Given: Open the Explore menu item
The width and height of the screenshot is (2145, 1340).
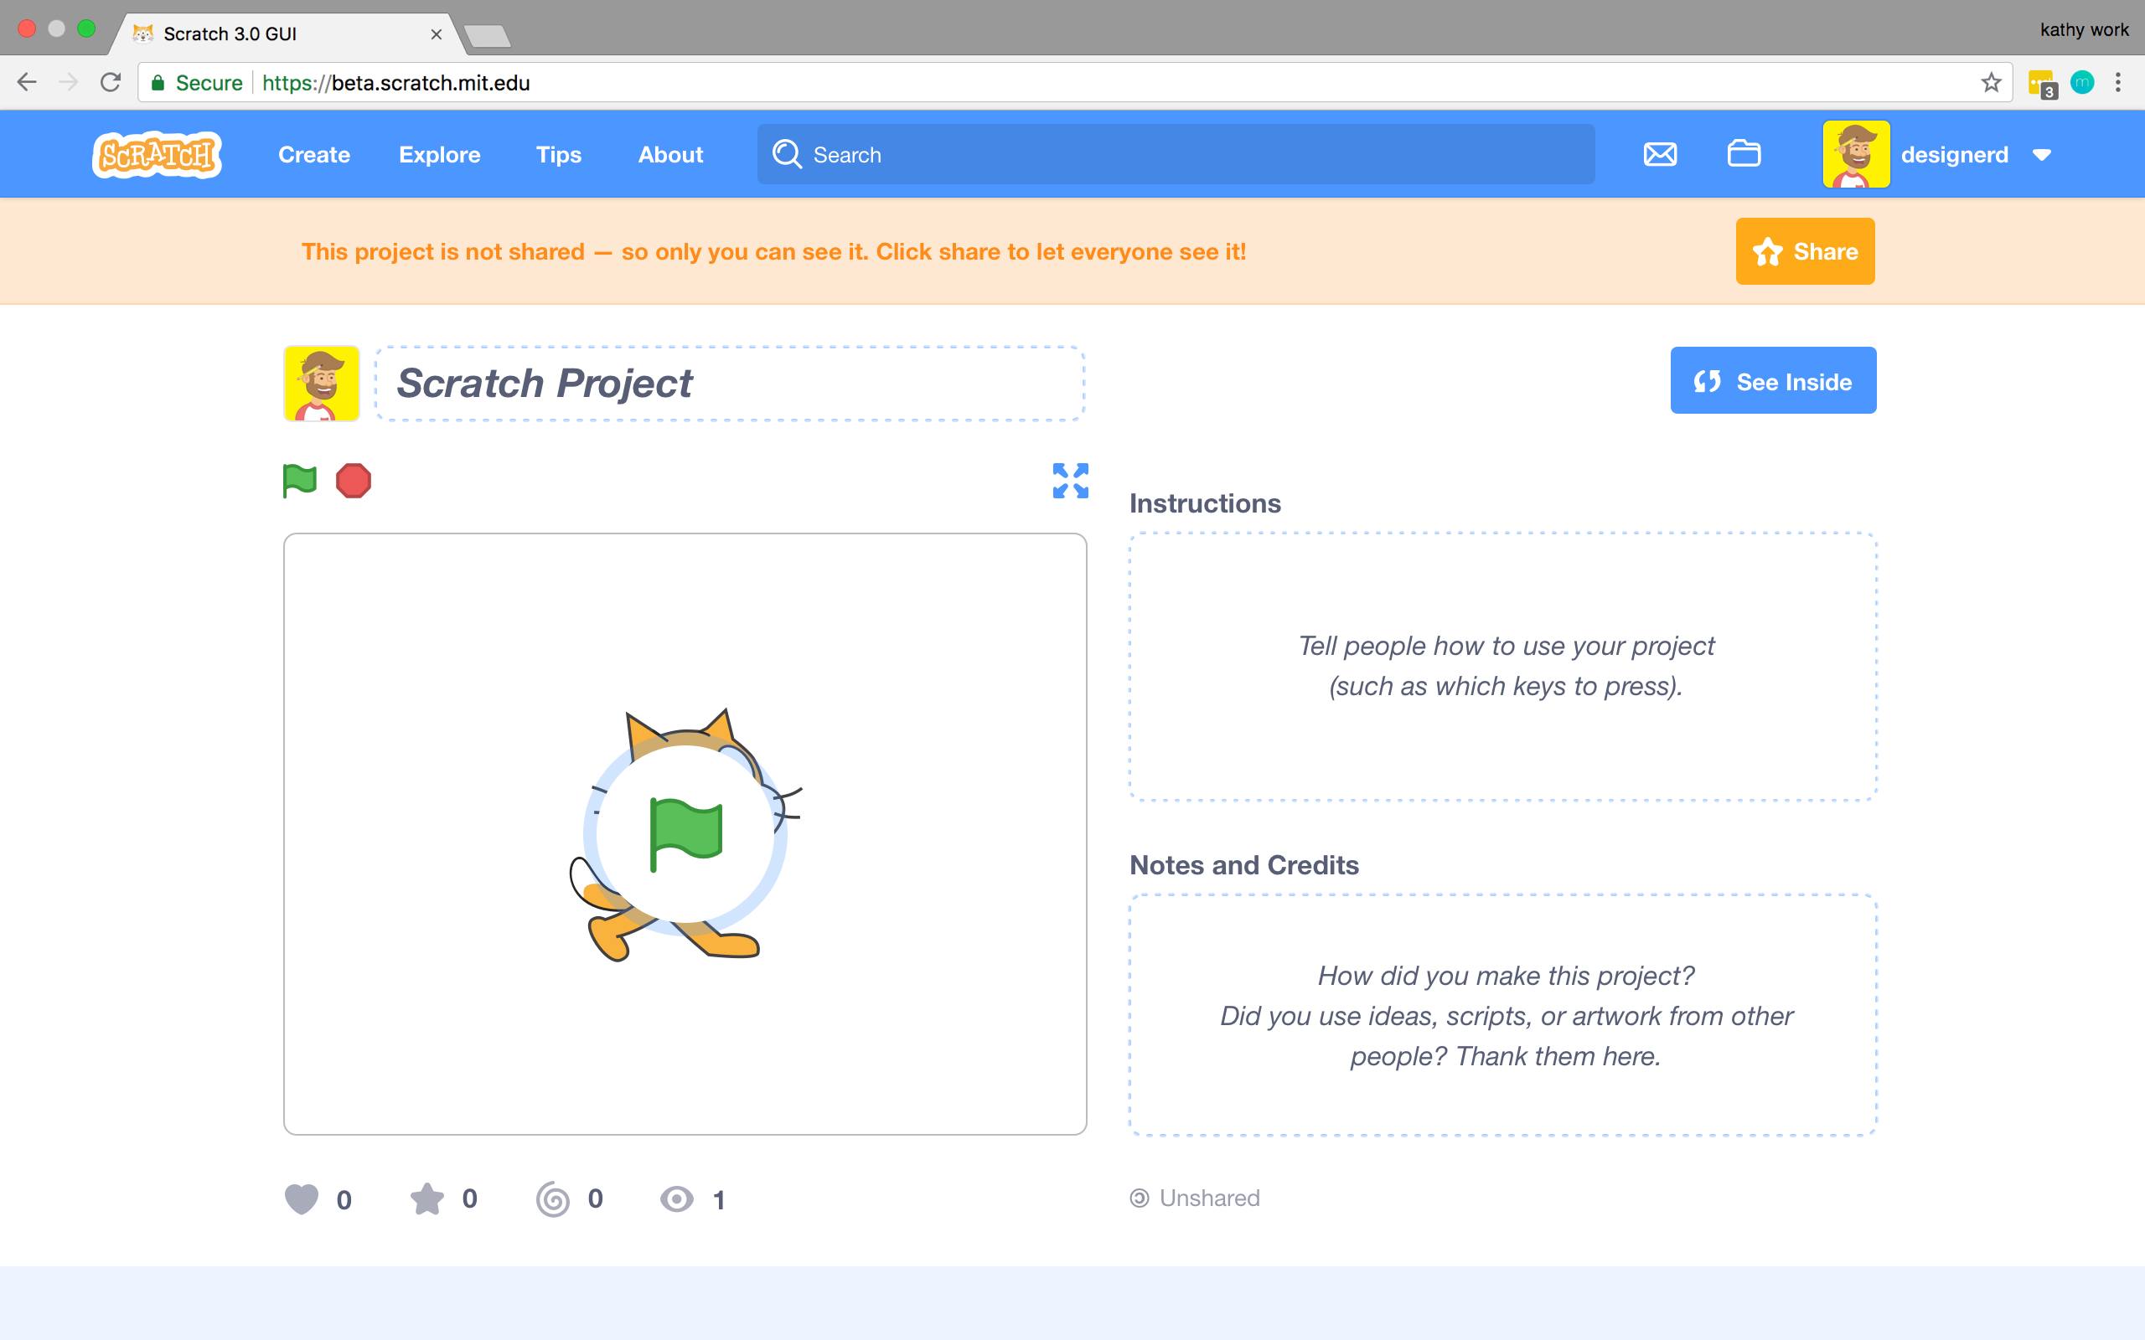Looking at the screenshot, I should 440,155.
